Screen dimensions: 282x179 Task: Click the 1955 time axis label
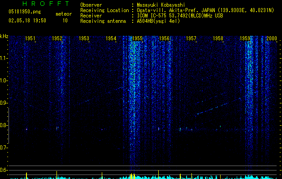pos(137,38)
